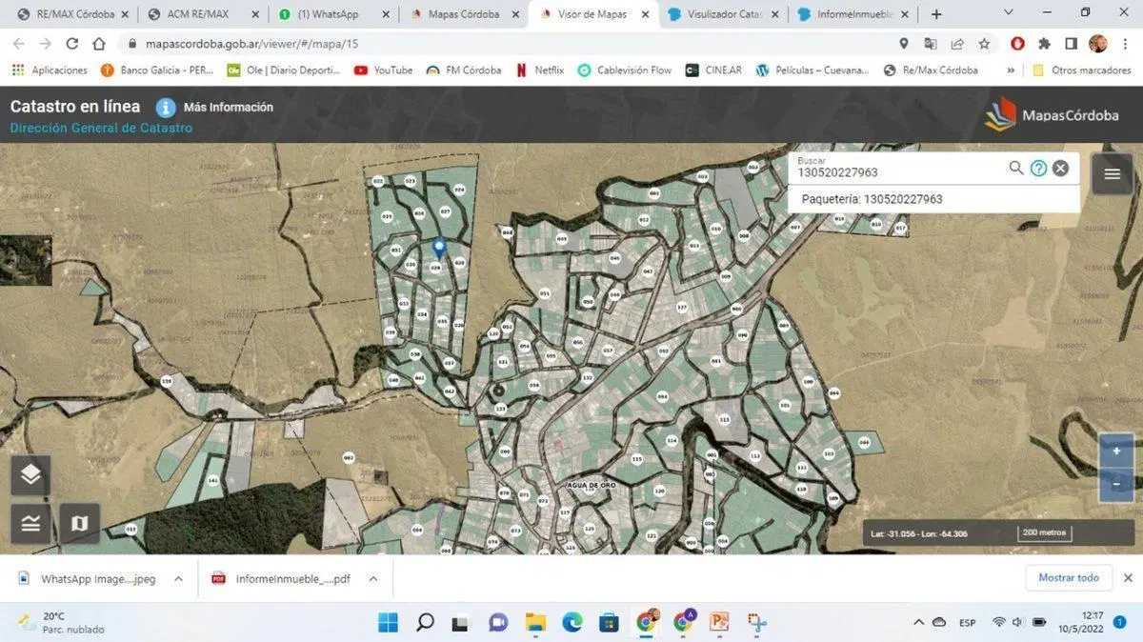Click the translate page icon
The width and height of the screenshot is (1143, 642).
click(931, 44)
